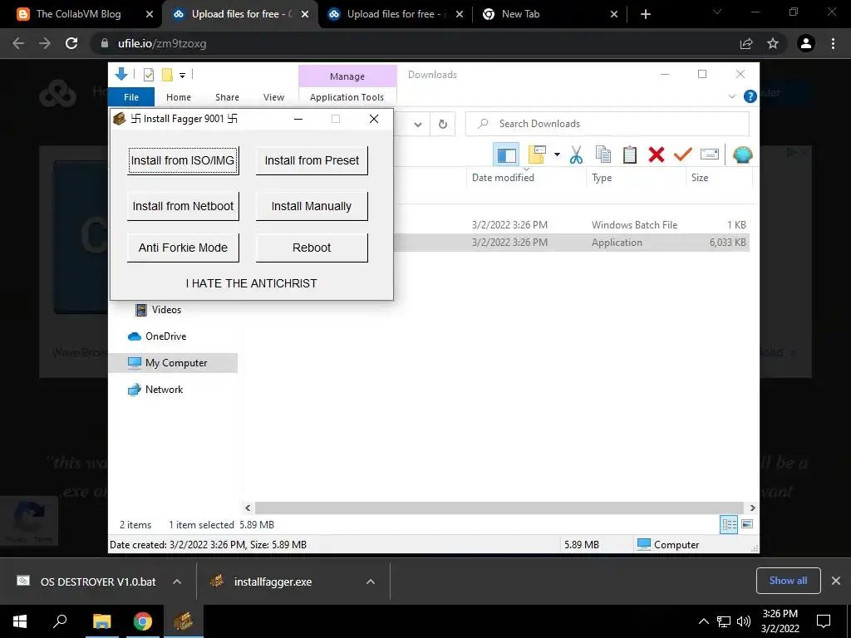This screenshot has width=851, height=638.
Task: Expand options for OS DESTROYER V1.0.bat download
Action: (177, 582)
